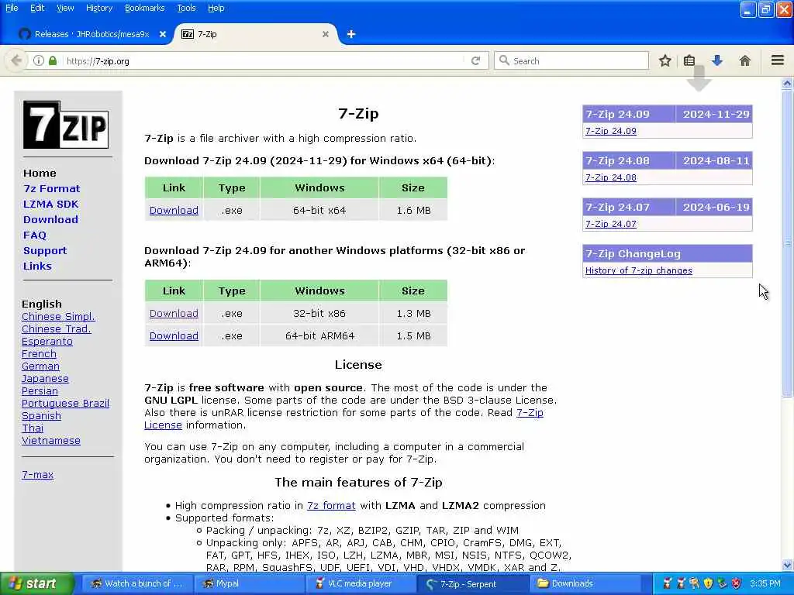794x595 pixels.
Task: Open the View menu
Action: pyautogui.click(x=65, y=8)
